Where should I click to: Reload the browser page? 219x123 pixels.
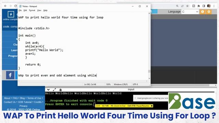point(15,6)
